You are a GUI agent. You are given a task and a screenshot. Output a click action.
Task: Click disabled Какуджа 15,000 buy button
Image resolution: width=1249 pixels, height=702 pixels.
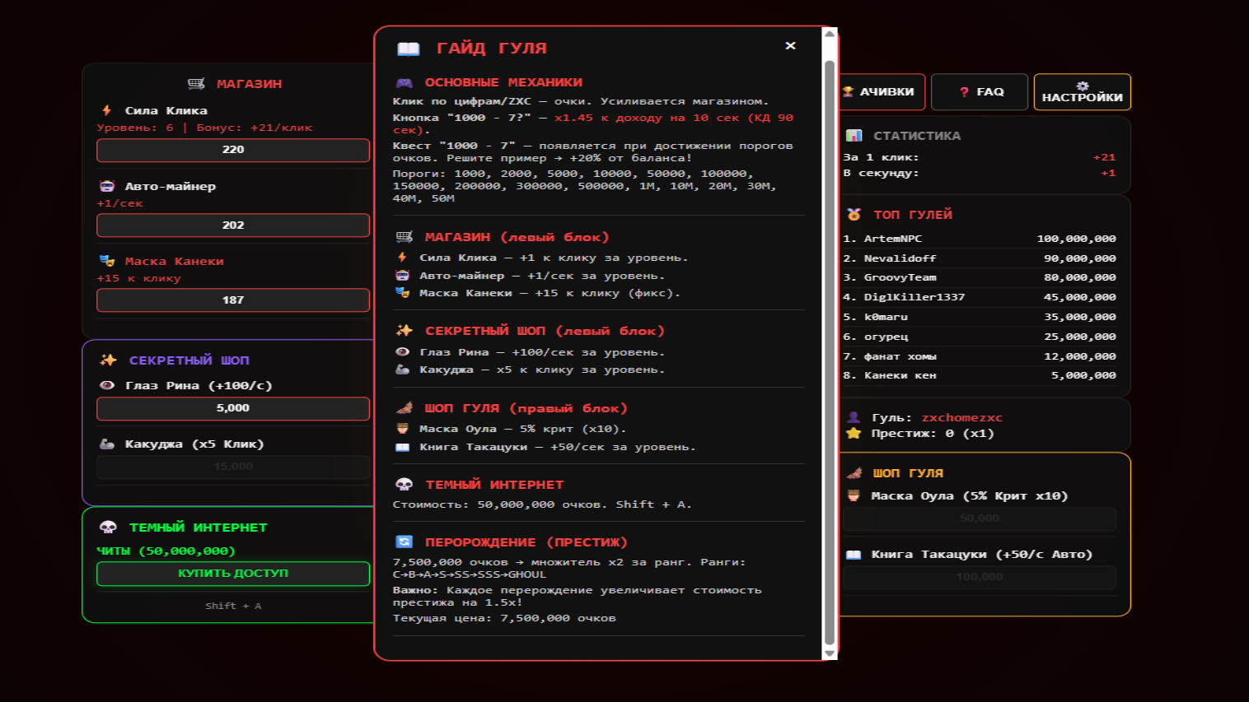click(233, 467)
